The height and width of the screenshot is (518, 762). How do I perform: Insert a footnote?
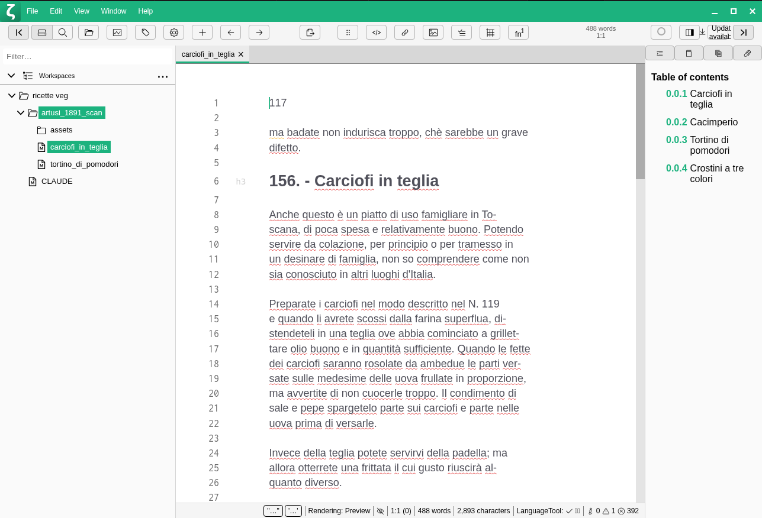(519, 33)
